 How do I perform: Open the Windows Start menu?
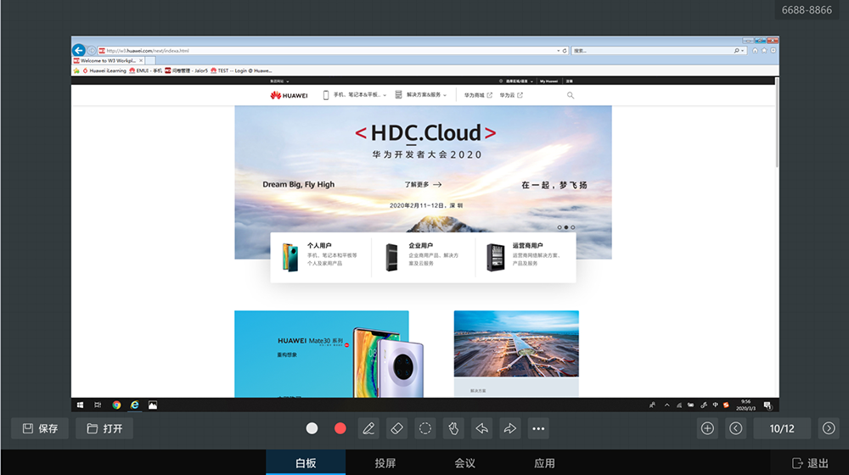coord(80,405)
